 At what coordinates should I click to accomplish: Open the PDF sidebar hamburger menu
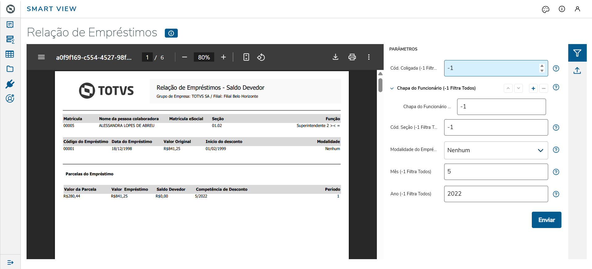click(41, 57)
